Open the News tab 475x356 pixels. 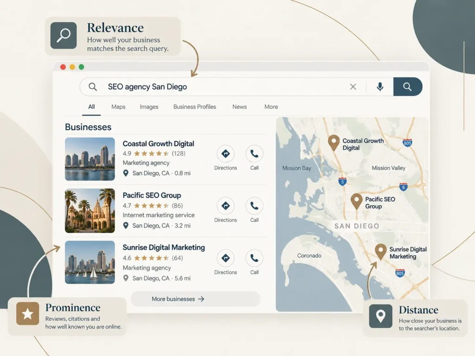(x=240, y=107)
